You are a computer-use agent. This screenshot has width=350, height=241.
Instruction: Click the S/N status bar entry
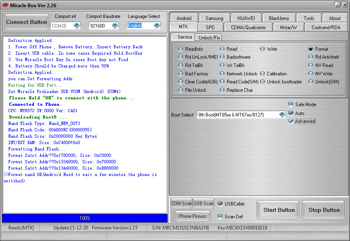pos(180,227)
